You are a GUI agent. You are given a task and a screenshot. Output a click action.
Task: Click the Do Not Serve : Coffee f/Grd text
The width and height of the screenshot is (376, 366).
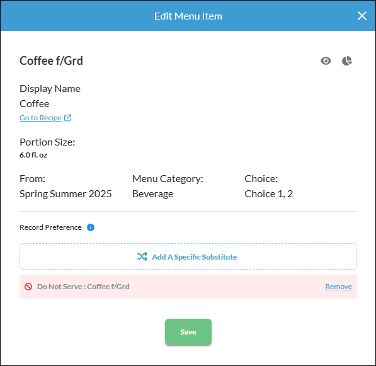[x=83, y=287]
